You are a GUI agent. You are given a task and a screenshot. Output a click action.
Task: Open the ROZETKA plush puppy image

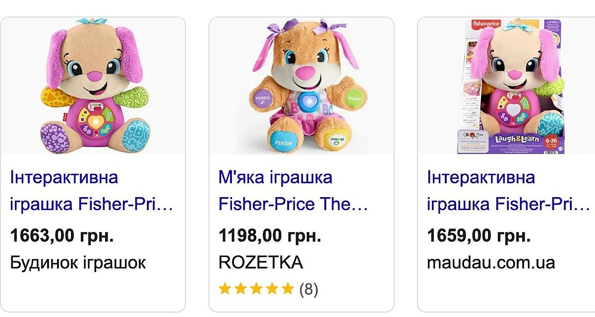pyautogui.click(x=301, y=87)
